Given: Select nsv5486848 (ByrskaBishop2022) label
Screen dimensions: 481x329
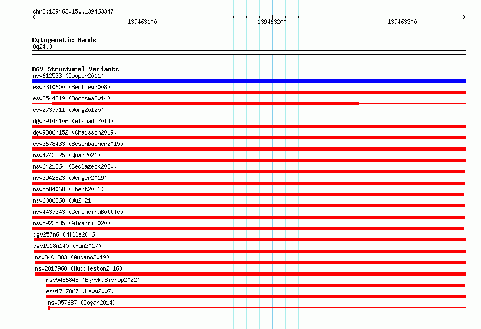Looking at the screenshot, I should point(93,280).
